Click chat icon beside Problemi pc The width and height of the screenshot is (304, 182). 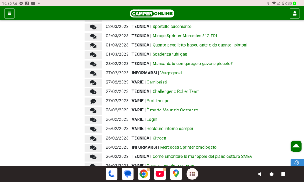[93, 101]
